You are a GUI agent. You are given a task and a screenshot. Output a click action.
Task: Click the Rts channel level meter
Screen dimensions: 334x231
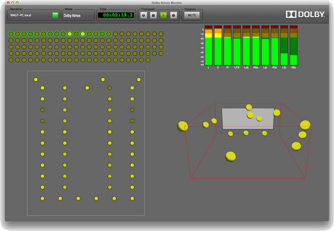coord(293,45)
